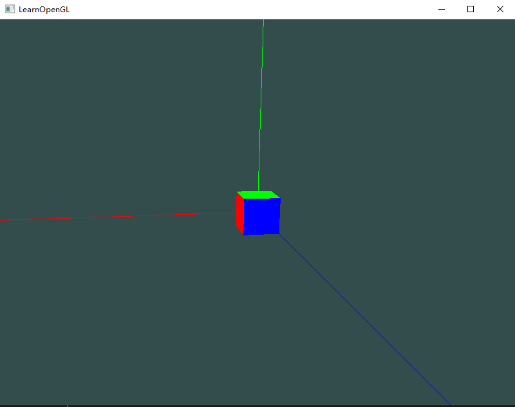This screenshot has height=407, width=515.
Task: Click the leftmost red dash near the window edge
Action: (x=3, y=220)
